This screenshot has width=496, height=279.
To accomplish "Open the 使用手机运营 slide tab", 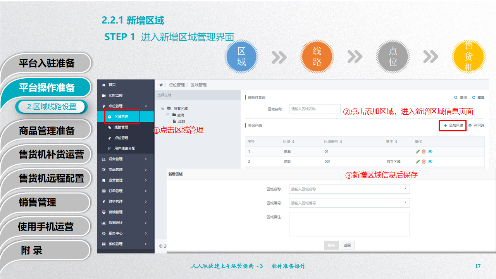I will (x=46, y=227).
